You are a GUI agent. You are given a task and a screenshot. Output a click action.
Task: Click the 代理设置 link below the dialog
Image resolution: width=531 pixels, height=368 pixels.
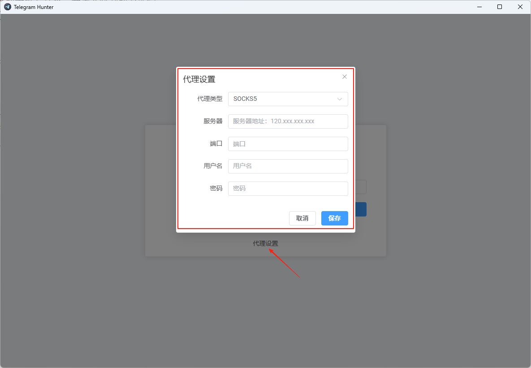[265, 243]
